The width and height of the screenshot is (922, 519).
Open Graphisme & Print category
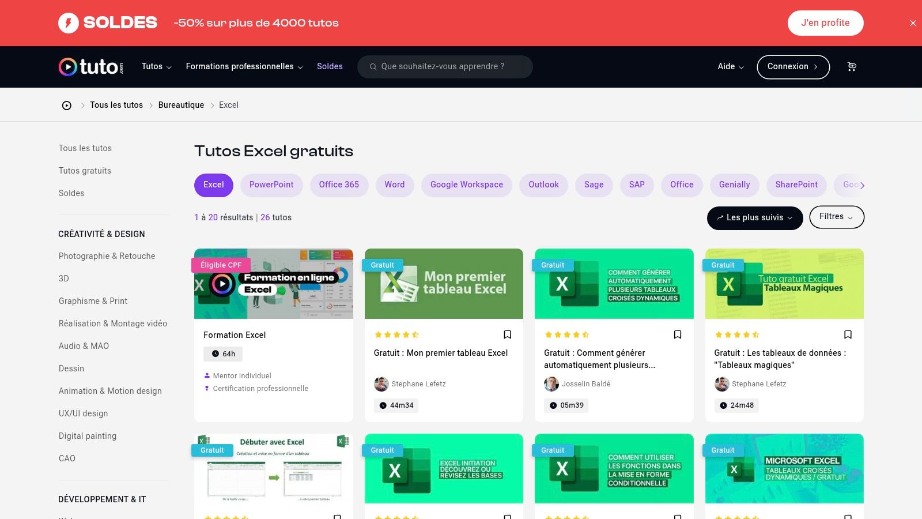tap(93, 301)
